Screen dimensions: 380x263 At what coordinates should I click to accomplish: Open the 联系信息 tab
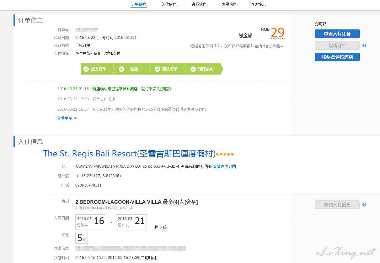pyautogui.click(x=199, y=4)
